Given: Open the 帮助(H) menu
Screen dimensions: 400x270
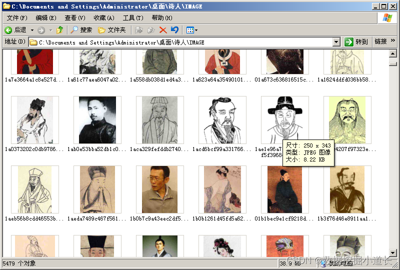Looking at the screenshot, I should 162,18.
